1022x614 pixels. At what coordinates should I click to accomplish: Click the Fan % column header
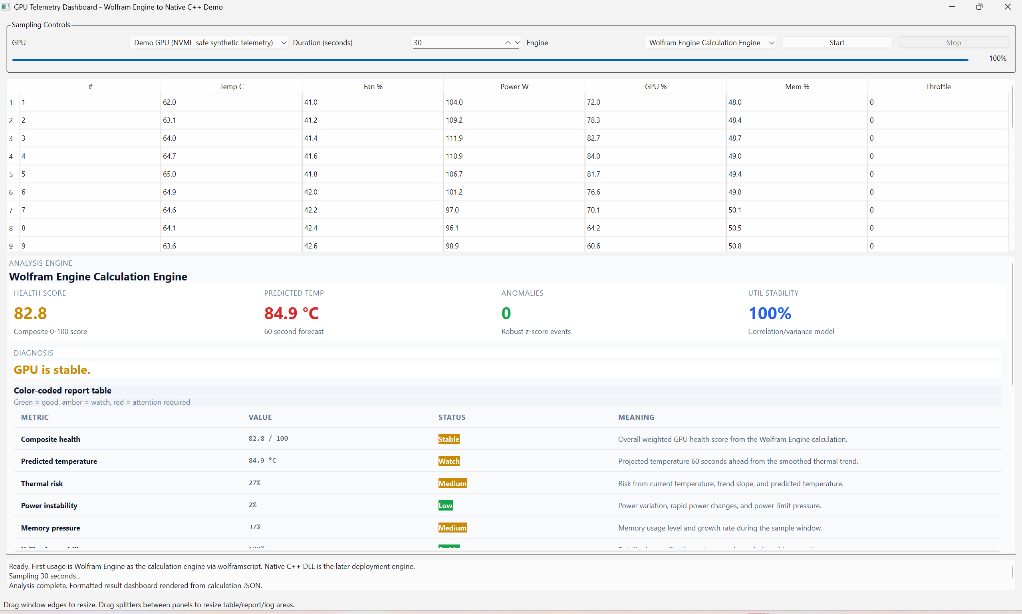pos(373,86)
